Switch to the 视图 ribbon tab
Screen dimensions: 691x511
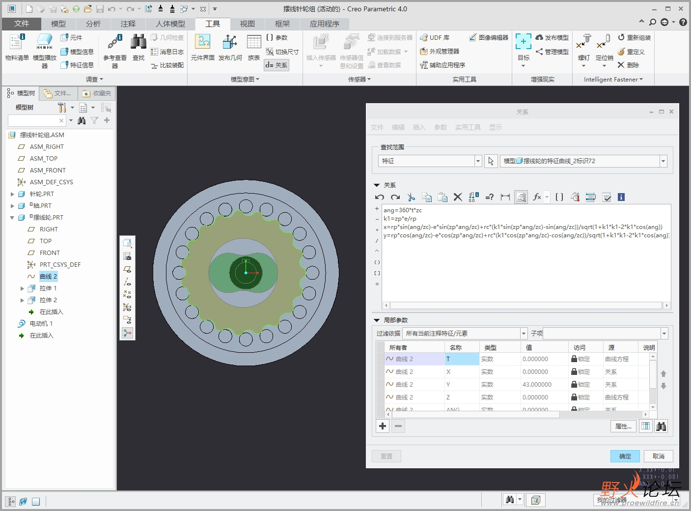[247, 24]
